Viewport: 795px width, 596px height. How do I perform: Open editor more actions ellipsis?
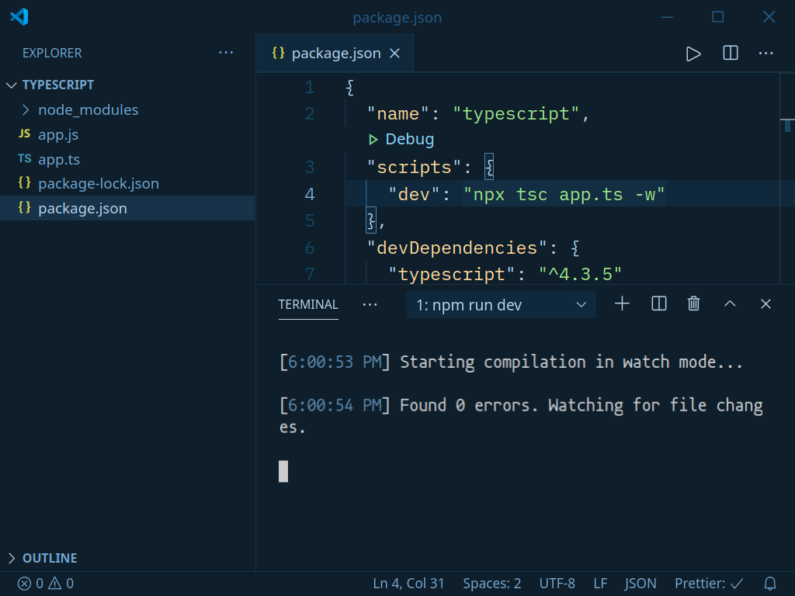pyautogui.click(x=765, y=54)
